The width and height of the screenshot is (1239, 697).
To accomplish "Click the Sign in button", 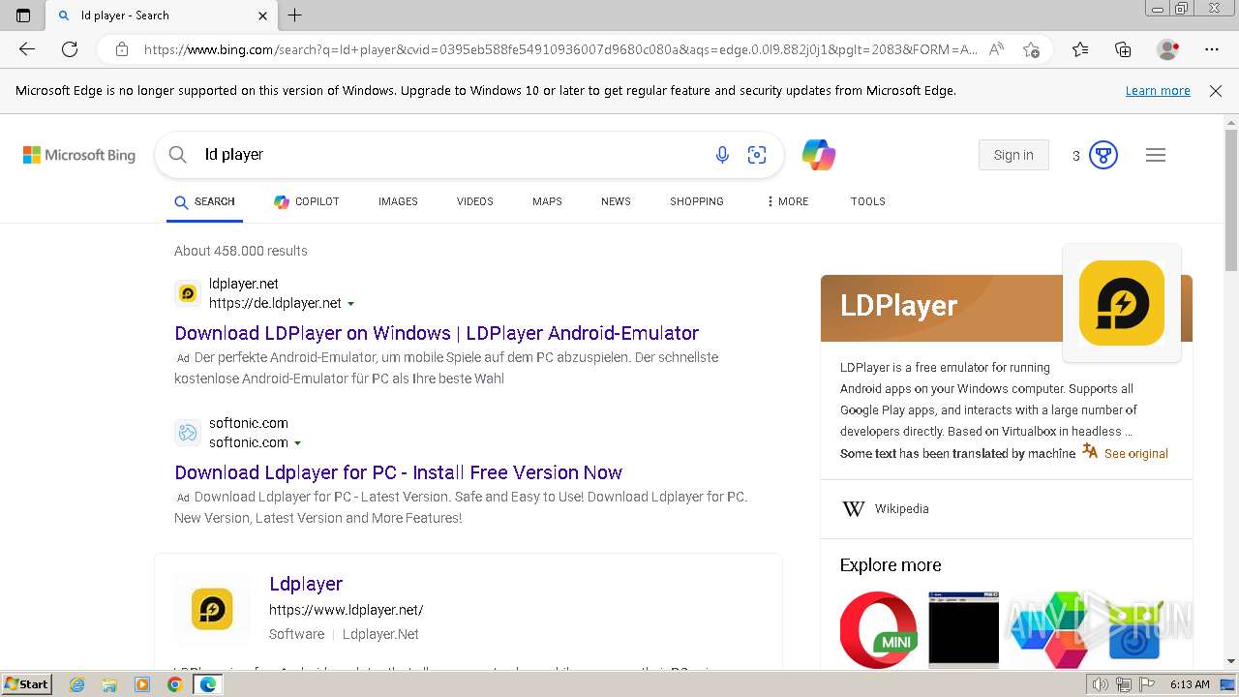I will (1013, 155).
